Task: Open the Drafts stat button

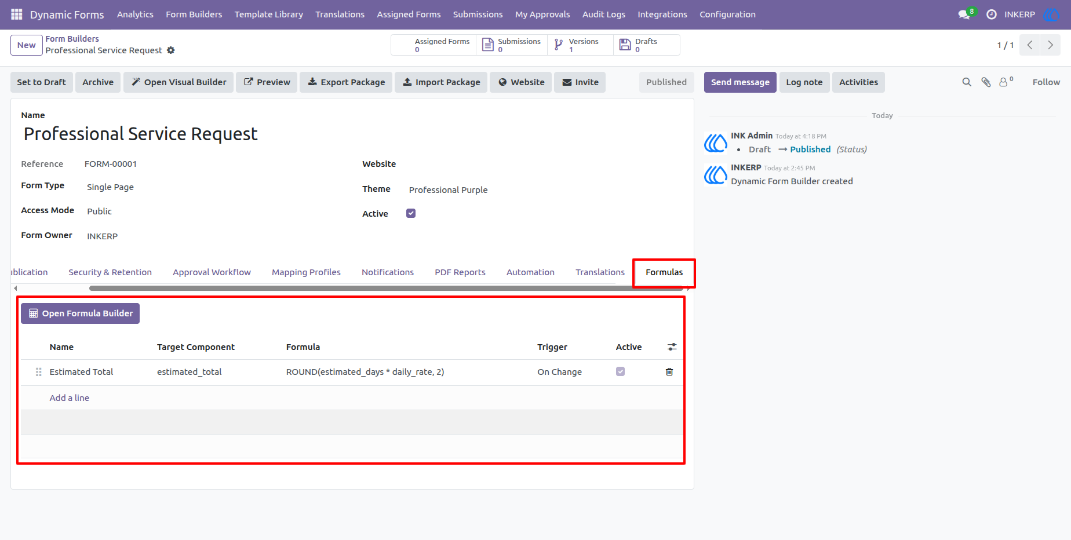Action: 646,45
